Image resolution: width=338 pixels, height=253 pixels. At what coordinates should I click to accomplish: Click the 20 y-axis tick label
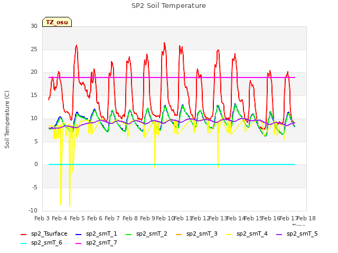click(x=34, y=72)
